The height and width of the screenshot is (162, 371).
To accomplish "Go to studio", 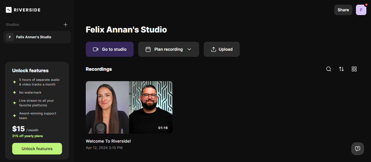I will [110, 49].
